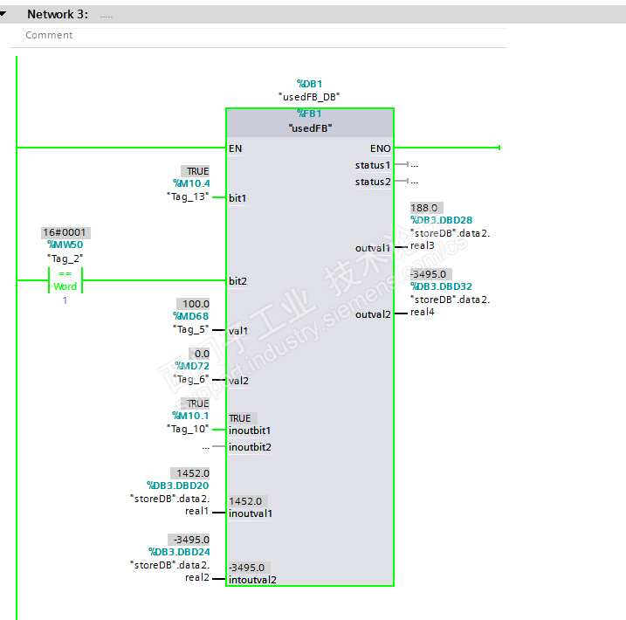
Task: Click the EN input pin
Action: click(x=235, y=148)
